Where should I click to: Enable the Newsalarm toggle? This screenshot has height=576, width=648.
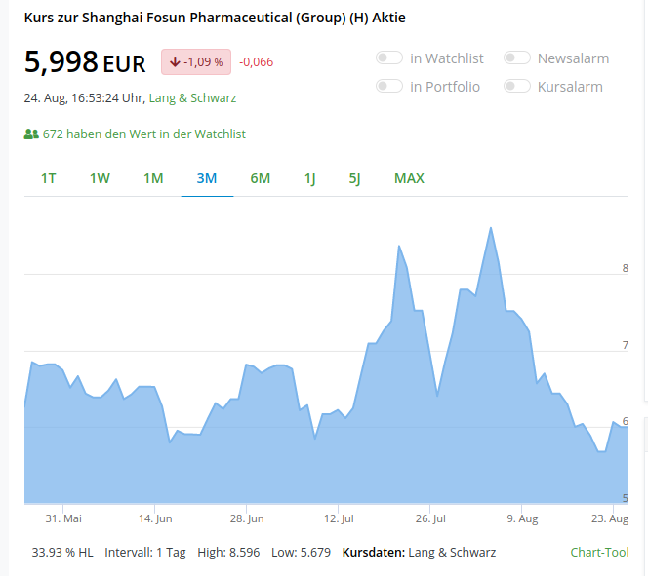(516, 58)
